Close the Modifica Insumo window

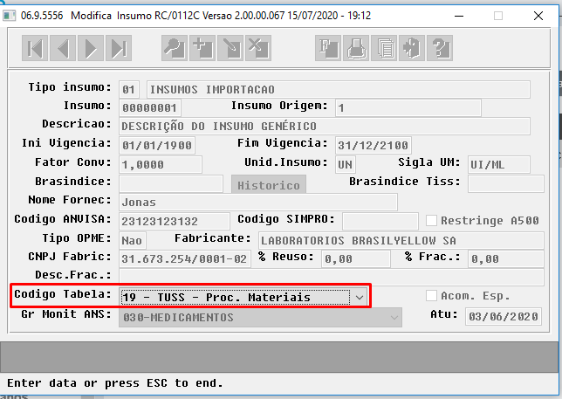click(538, 16)
